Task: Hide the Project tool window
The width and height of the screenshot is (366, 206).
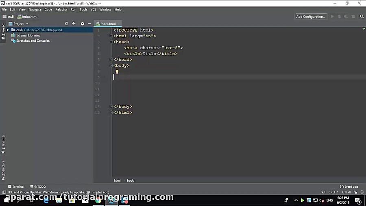Action: click(89, 24)
